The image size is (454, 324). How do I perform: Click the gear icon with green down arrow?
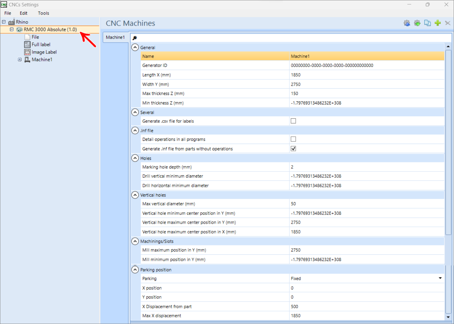coord(417,23)
